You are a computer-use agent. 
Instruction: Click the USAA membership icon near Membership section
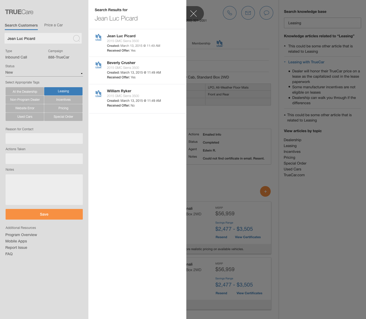coord(220,43)
